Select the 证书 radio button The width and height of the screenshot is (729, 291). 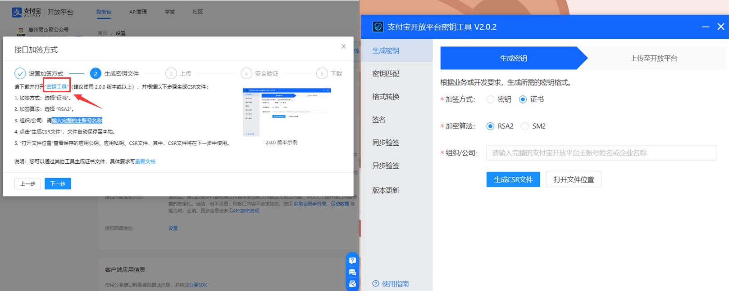point(523,99)
